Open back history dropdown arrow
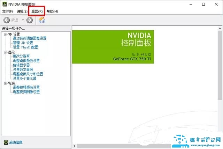The image size is (223, 149). point(23,20)
